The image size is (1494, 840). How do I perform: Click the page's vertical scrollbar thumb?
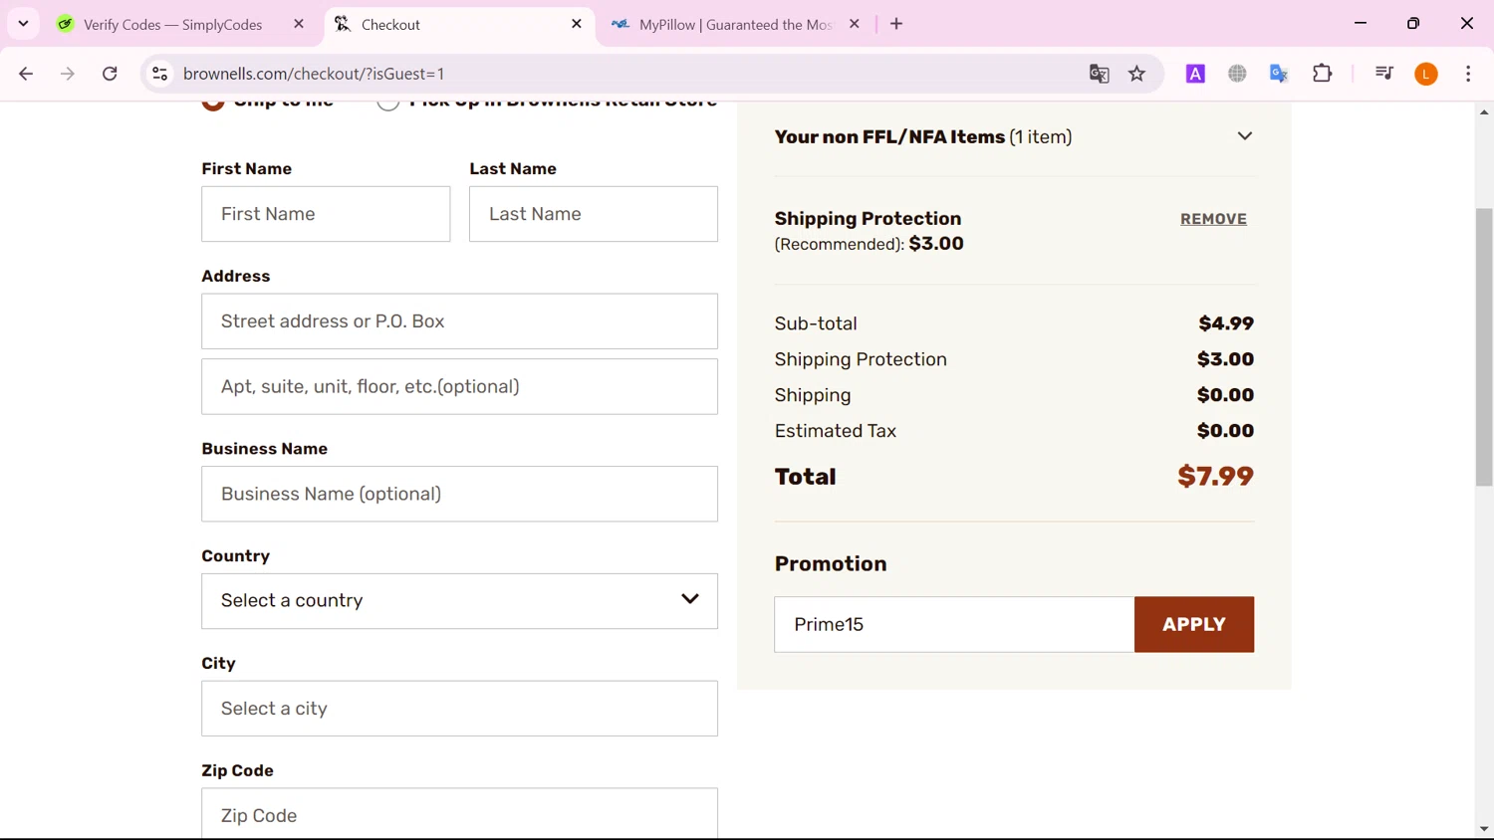1484,346
